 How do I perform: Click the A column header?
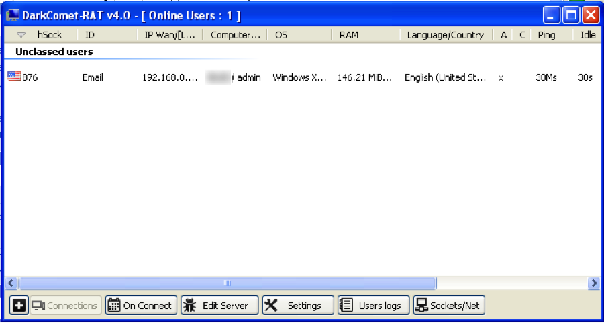coord(503,35)
